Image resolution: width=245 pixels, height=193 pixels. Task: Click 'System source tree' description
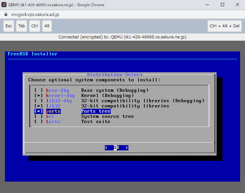(107, 116)
